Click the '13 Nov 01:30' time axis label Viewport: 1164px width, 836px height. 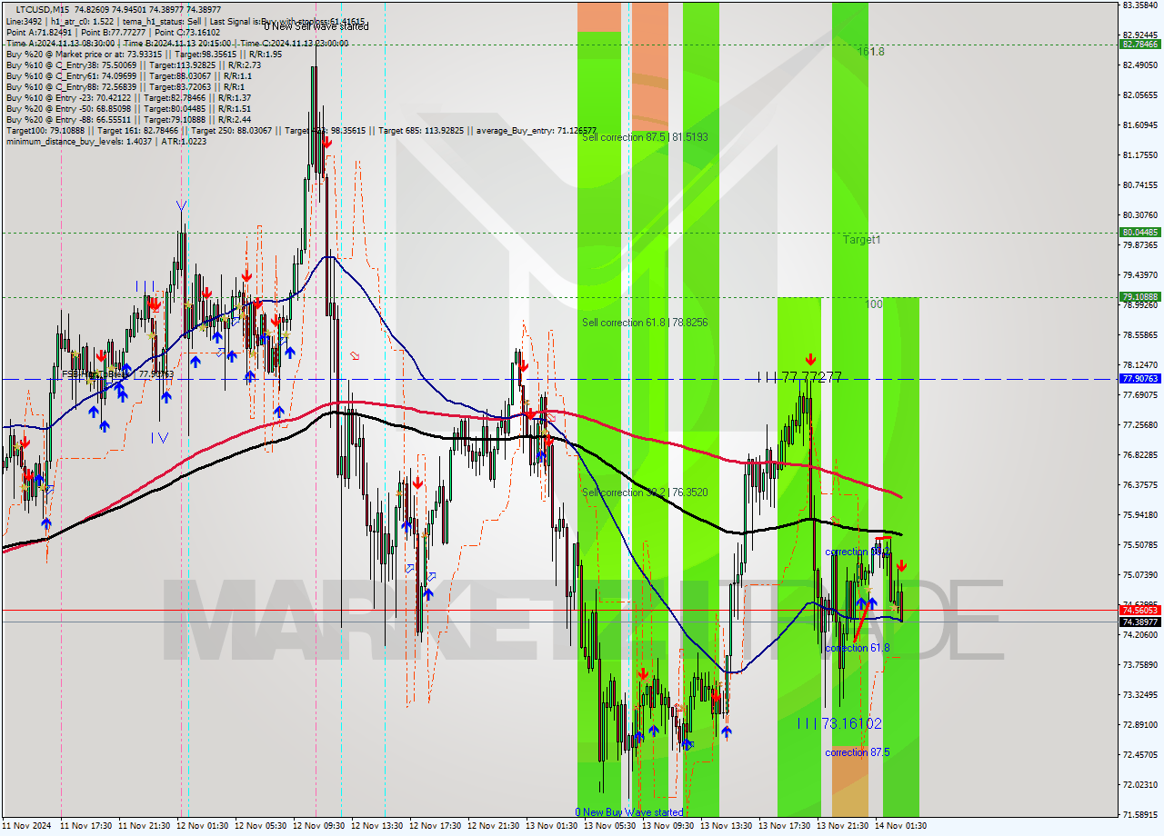click(551, 826)
